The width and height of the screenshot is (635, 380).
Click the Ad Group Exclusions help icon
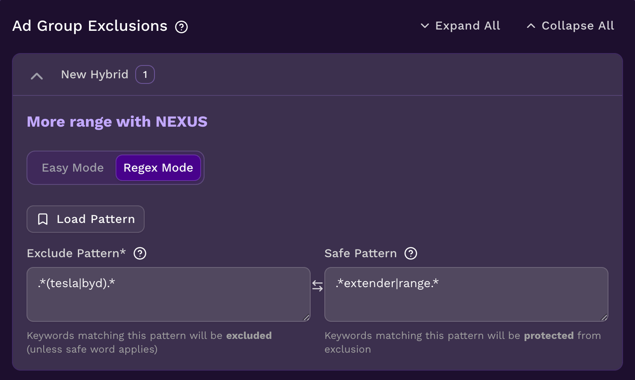click(x=181, y=27)
